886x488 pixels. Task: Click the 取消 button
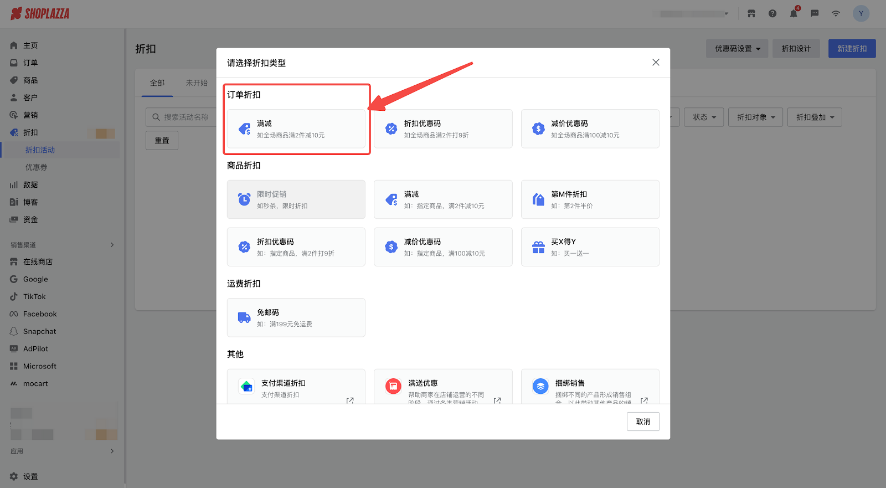click(x=643, y=422)
